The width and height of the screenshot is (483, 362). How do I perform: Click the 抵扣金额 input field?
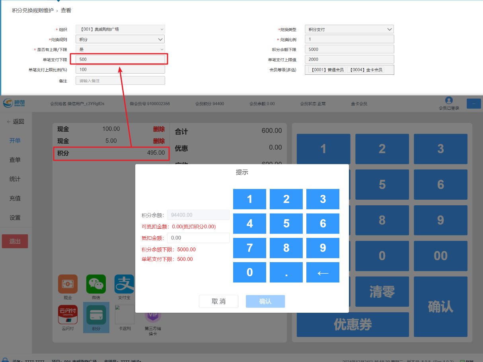(x=198, y=238)
